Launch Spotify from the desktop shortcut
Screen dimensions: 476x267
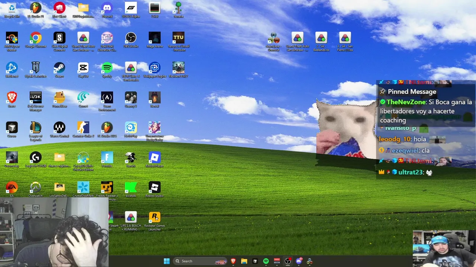coord(107,70)
